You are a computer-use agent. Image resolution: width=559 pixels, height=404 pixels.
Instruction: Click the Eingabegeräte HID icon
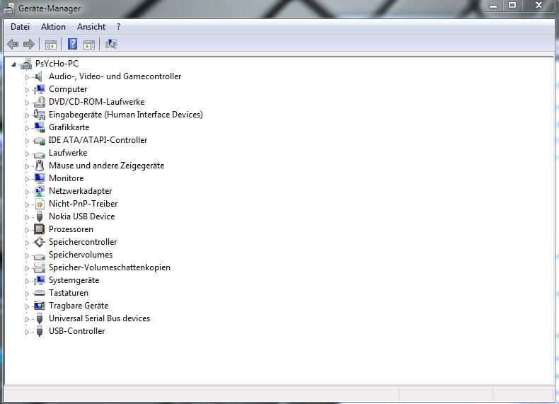(x=39, y=115)
